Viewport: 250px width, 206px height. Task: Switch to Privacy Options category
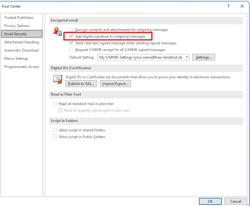pyautogui.click(x=17, y=26)
